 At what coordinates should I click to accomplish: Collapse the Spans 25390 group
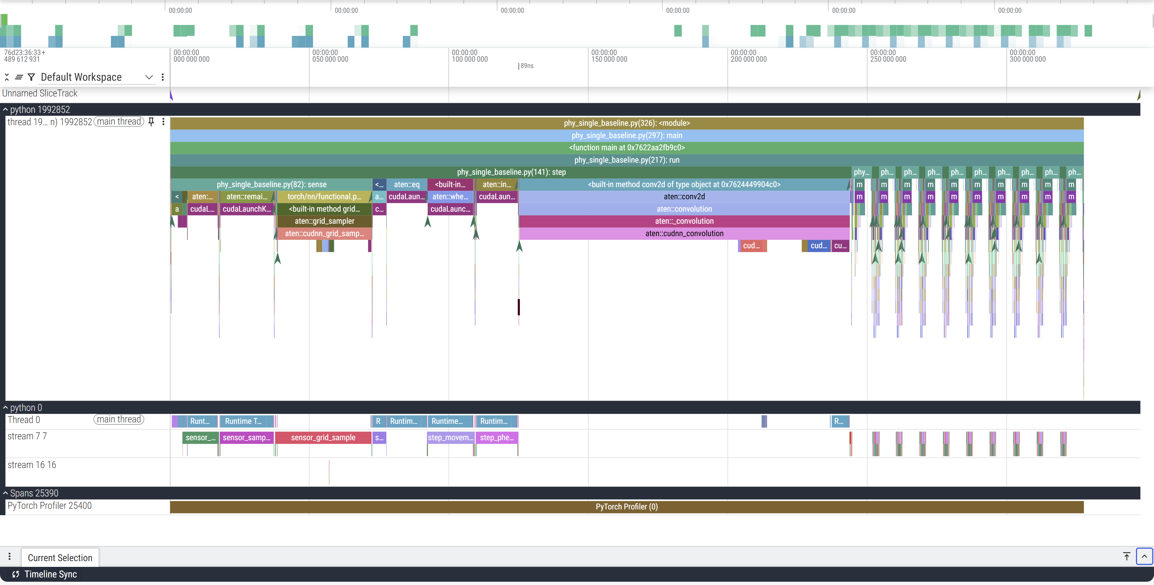point(5,493)
